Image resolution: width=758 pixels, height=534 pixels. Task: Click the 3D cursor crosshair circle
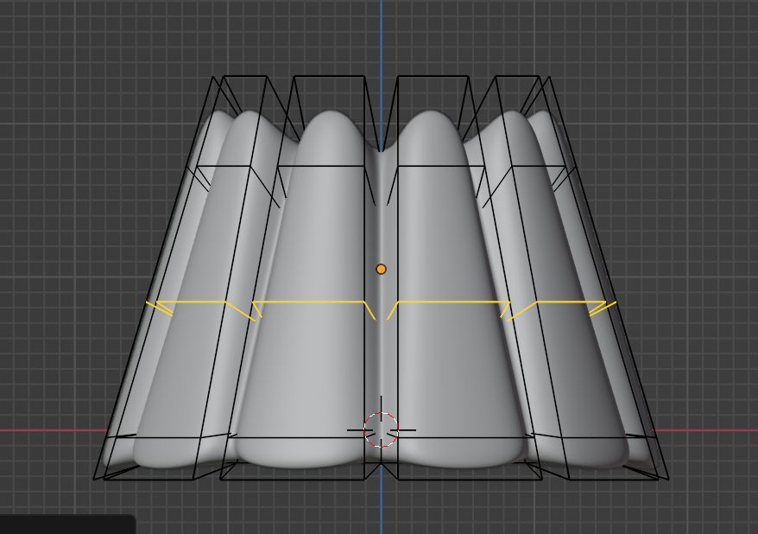click(x=381, y=429)
